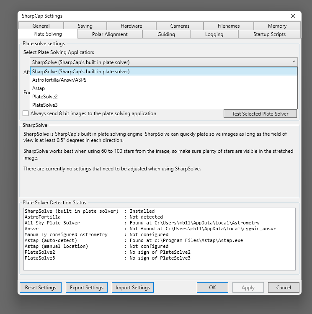This screenshot has width=312, height=314.
Task: Click the 'Select Plate Solving Application:' label
Action: [59, 52]
